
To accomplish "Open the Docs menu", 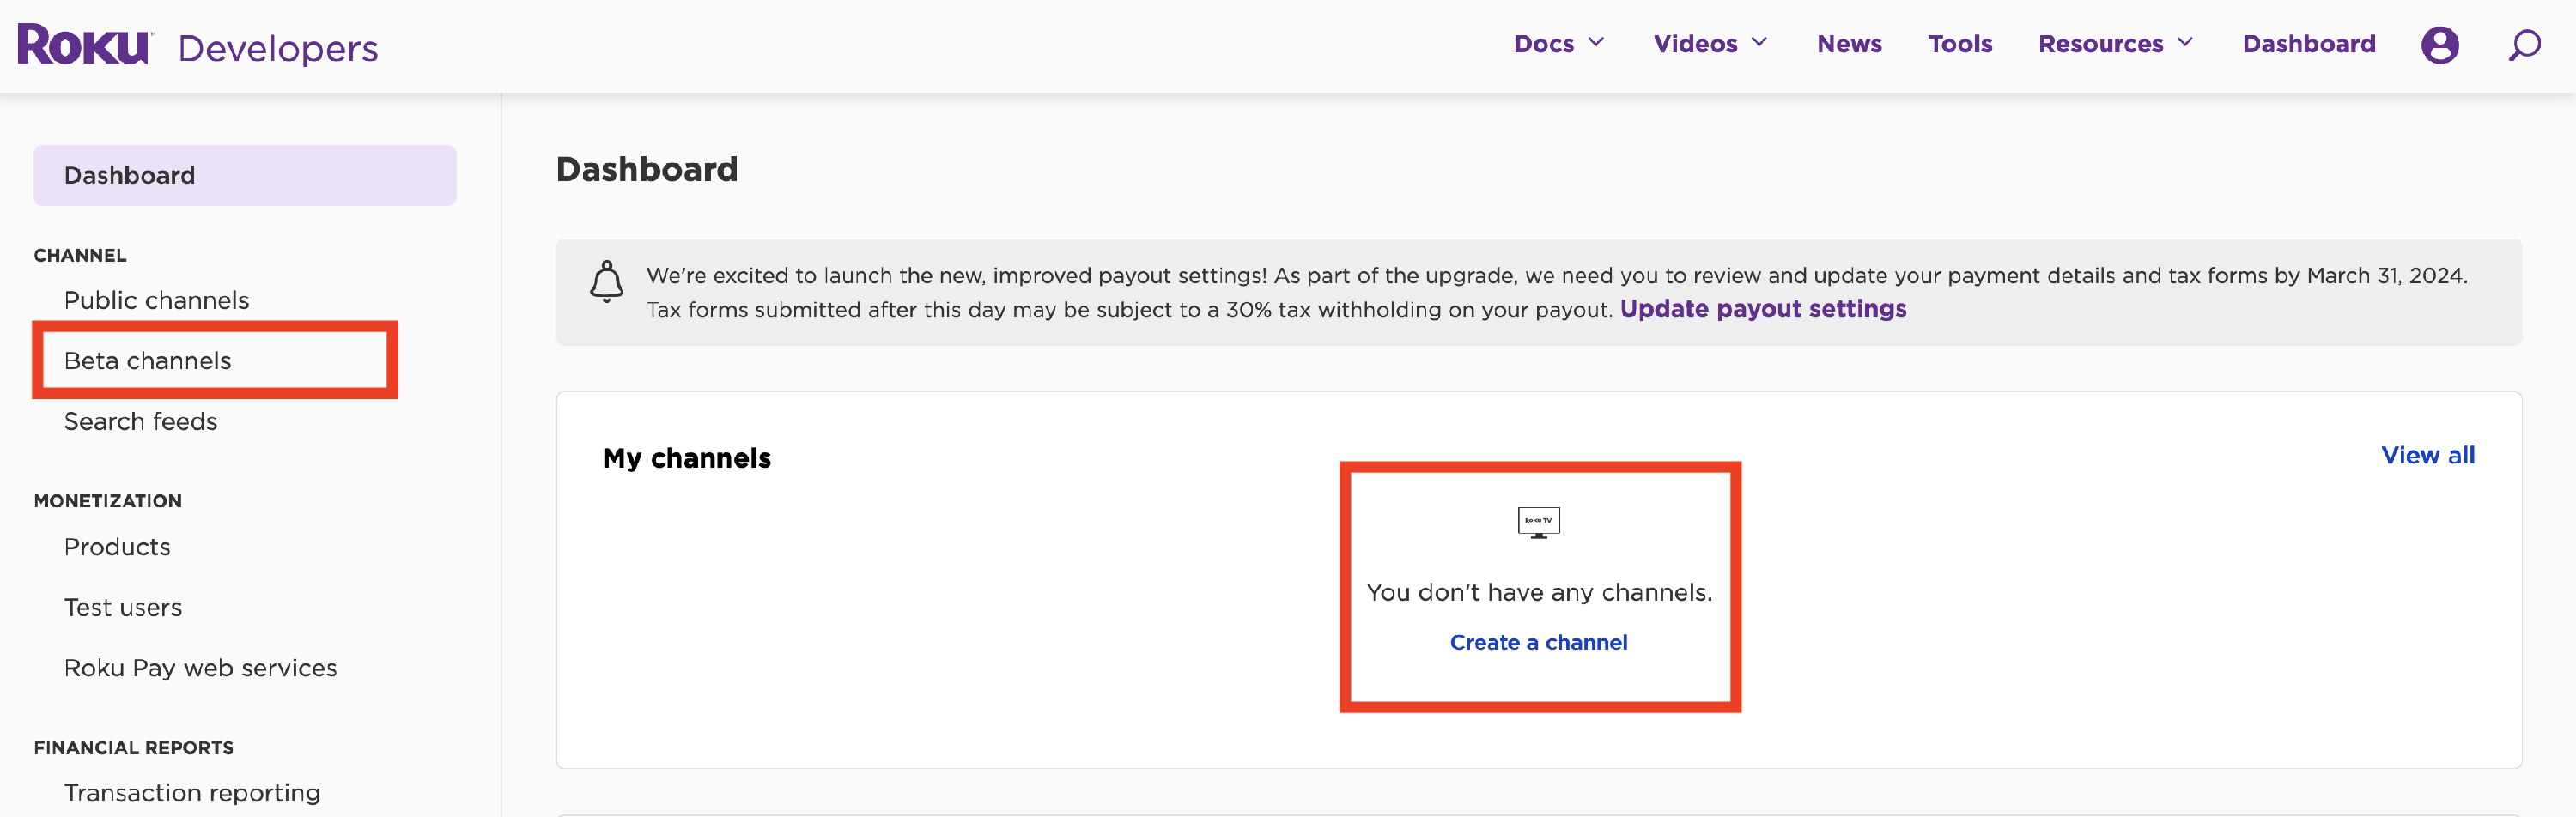I will click(x=1543, y=44).
